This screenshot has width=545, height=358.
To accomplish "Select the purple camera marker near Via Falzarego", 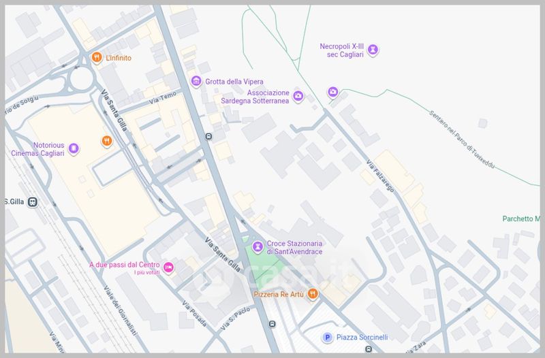I will [332, 91].
